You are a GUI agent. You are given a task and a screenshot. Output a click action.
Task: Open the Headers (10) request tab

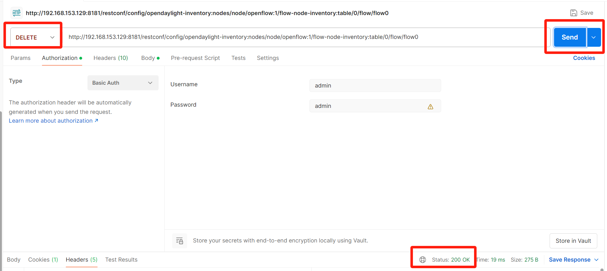[111, 58]
